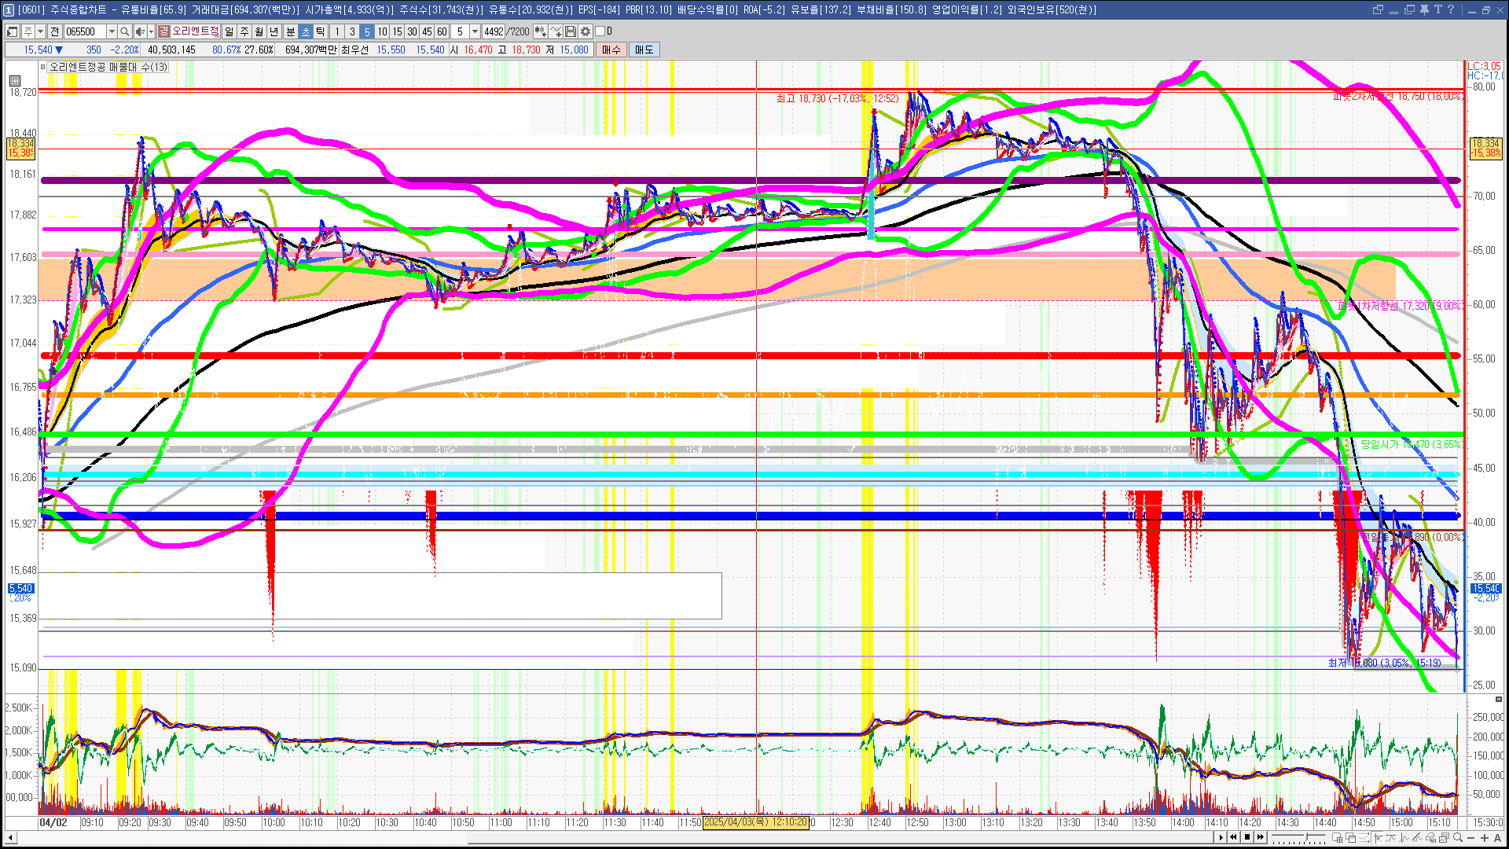This screenshot has height=849, width=1509.
Task: Open chart settings gear icon
Action: [x=586, y=31]
